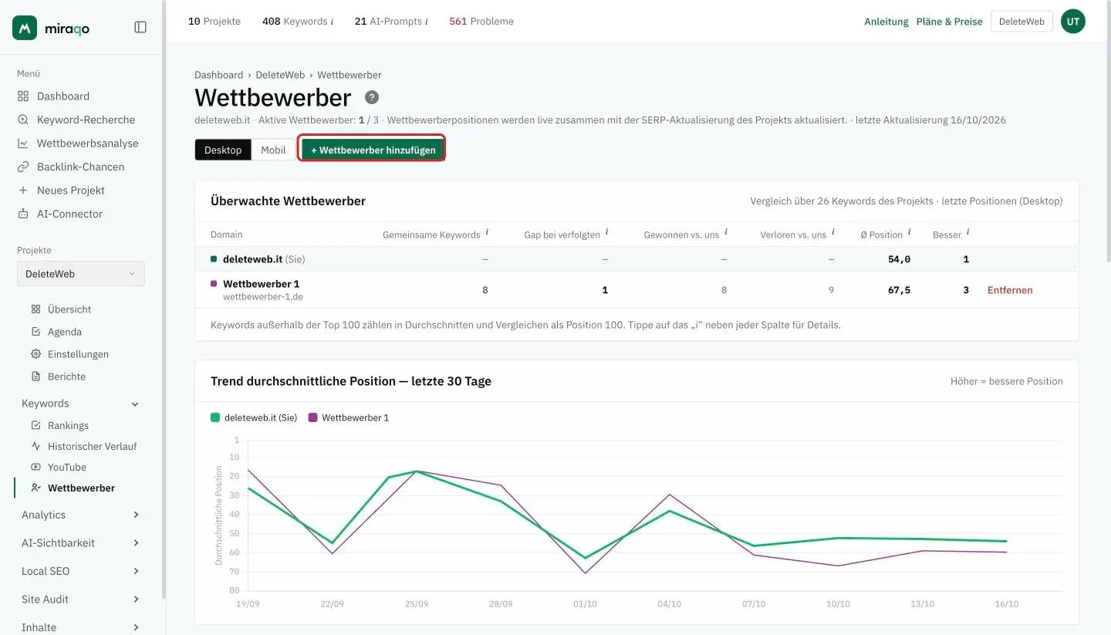Open the DeleteWeb project dropdown
Screen dimensions: 1111x635
point(81,274)
